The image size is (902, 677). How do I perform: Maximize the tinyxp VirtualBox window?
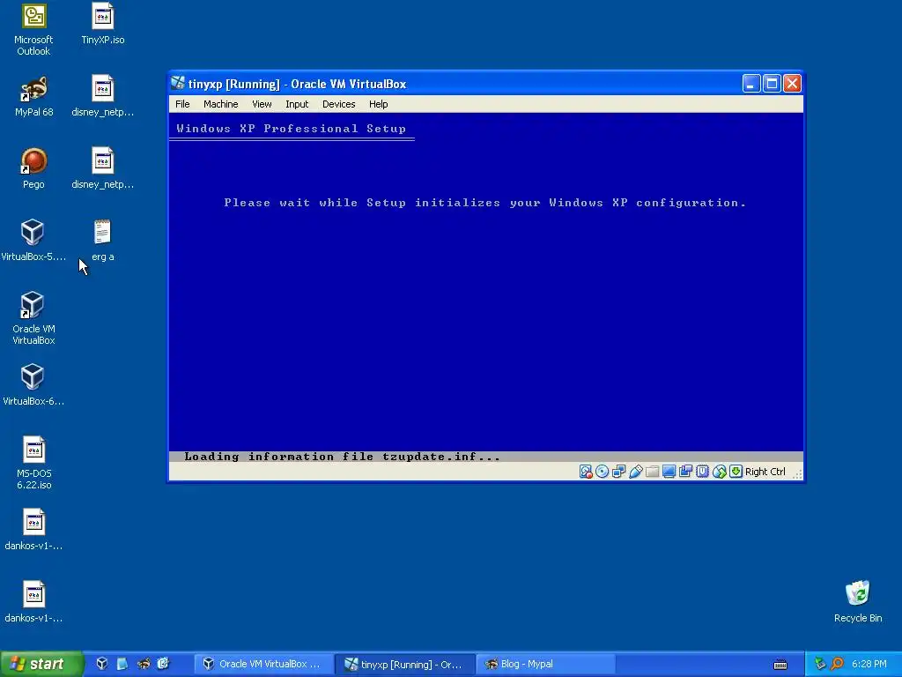(772, 84)
